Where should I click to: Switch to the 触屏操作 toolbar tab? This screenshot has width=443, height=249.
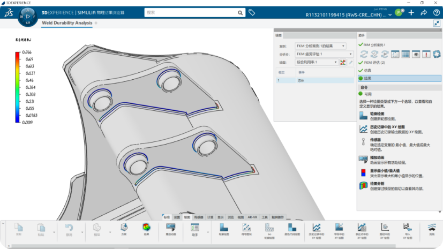click(277, 217)
